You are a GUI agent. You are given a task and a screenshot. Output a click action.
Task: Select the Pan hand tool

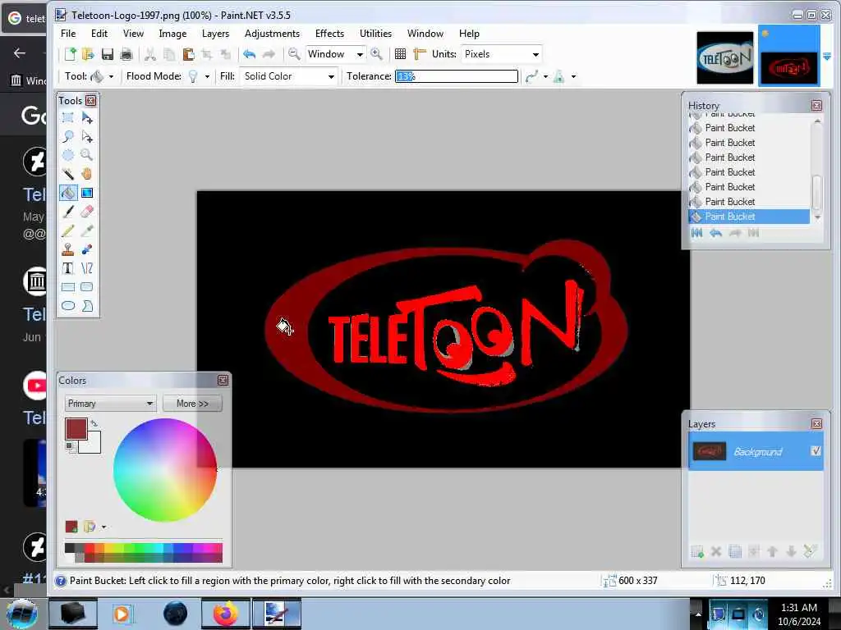[87, 174]
